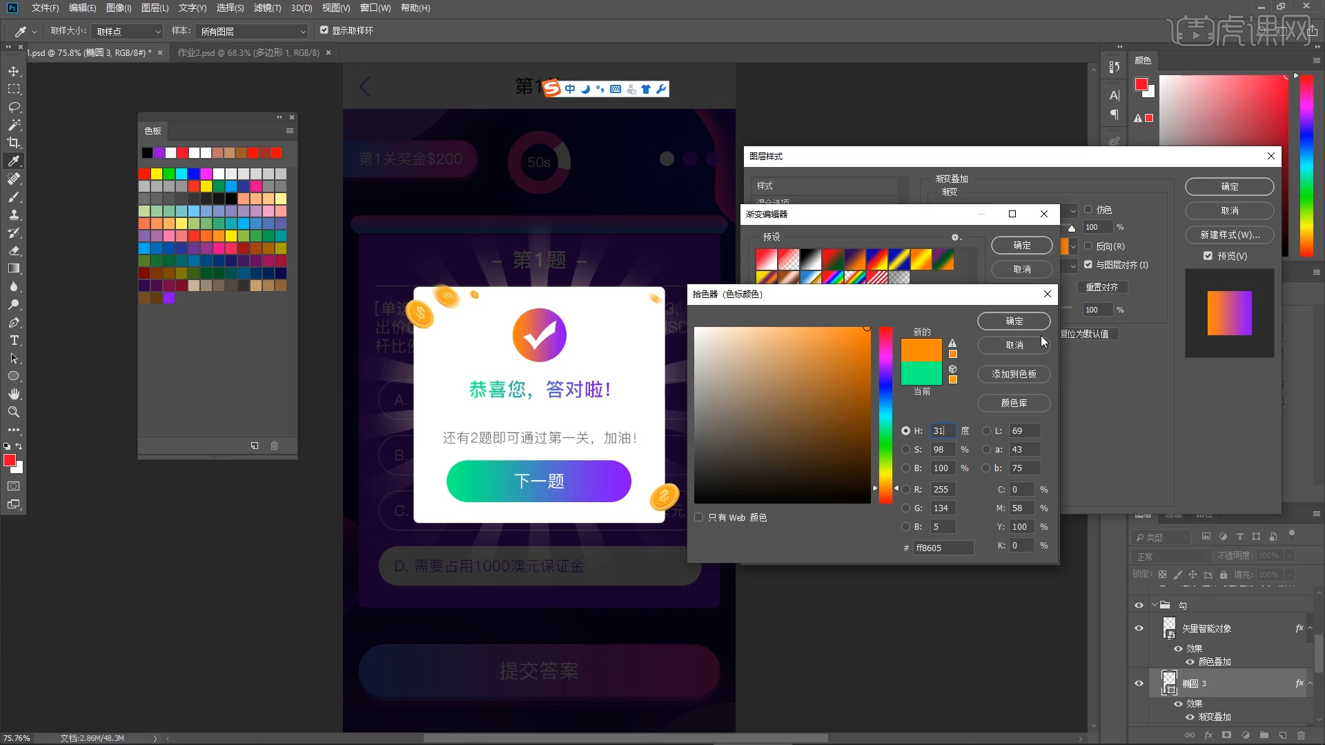Open the 滤镜(T) menu
The height and width of the screenshot is (745, 1325).
pos(267,8)
